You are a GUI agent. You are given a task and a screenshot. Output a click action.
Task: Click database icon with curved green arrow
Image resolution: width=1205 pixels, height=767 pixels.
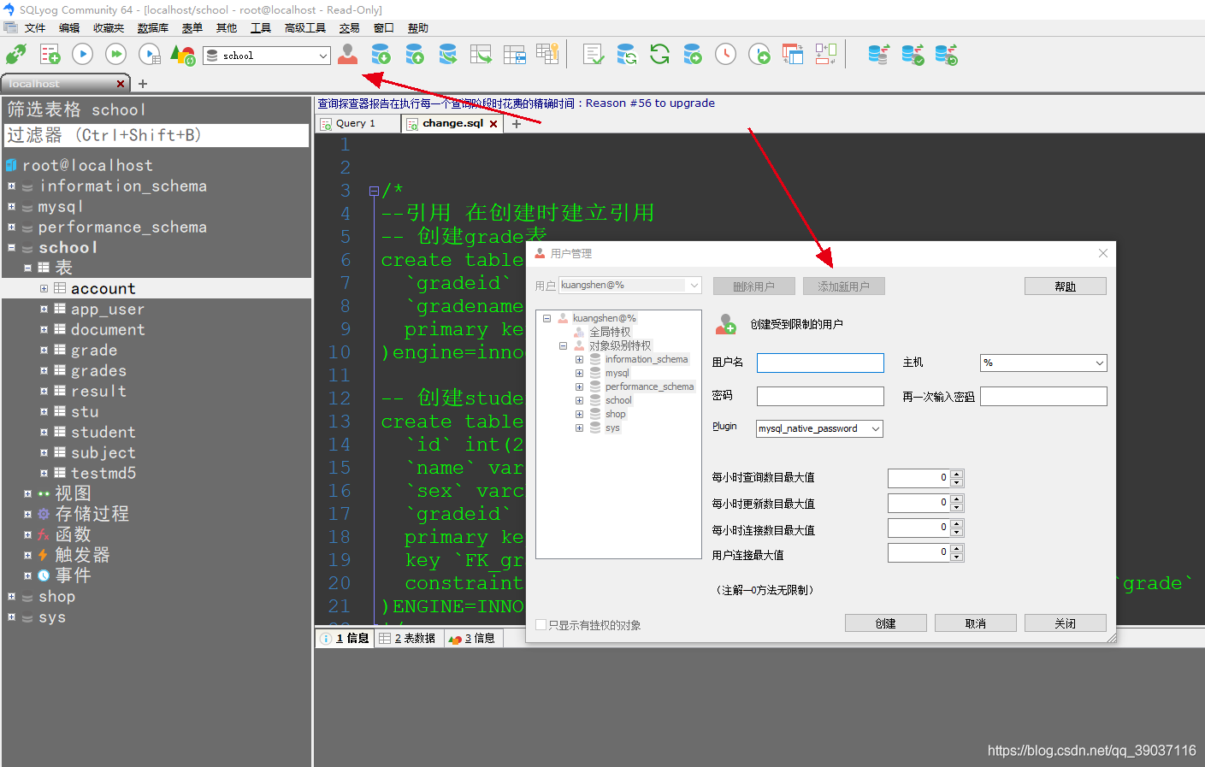coord(448,55)
